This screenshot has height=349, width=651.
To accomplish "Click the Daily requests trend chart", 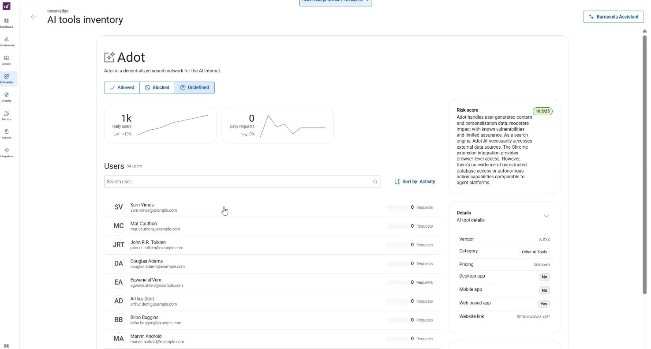I will coord(293,126).
